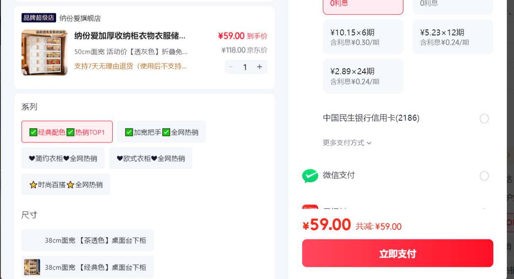
Task: Open the 纳份爱旗舰店 store link
Action: tap(80, 18)
